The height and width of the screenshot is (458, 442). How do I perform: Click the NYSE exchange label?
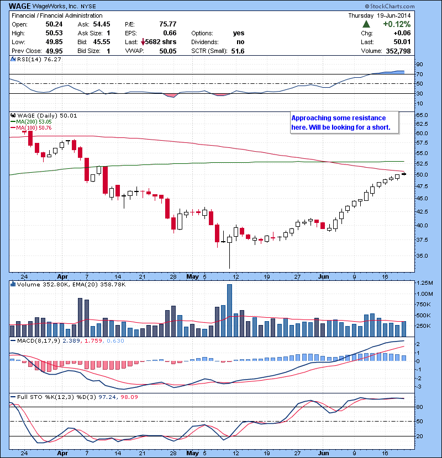pyautogui.click(x=88, y=7)
